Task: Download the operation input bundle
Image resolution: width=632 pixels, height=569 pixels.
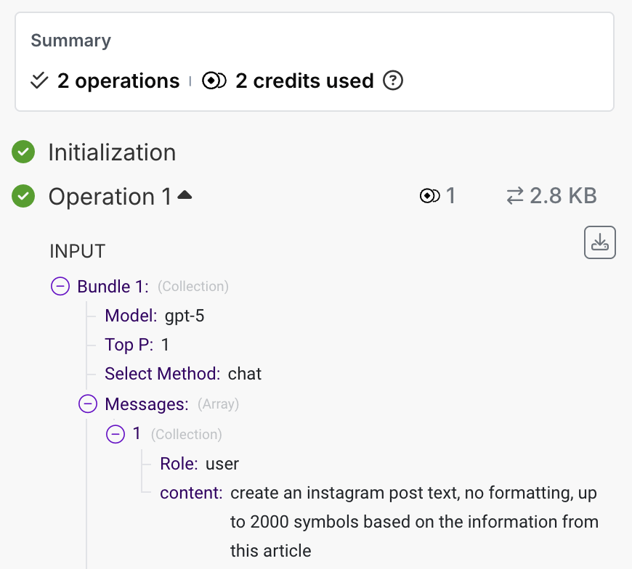Action: point(600,242)
